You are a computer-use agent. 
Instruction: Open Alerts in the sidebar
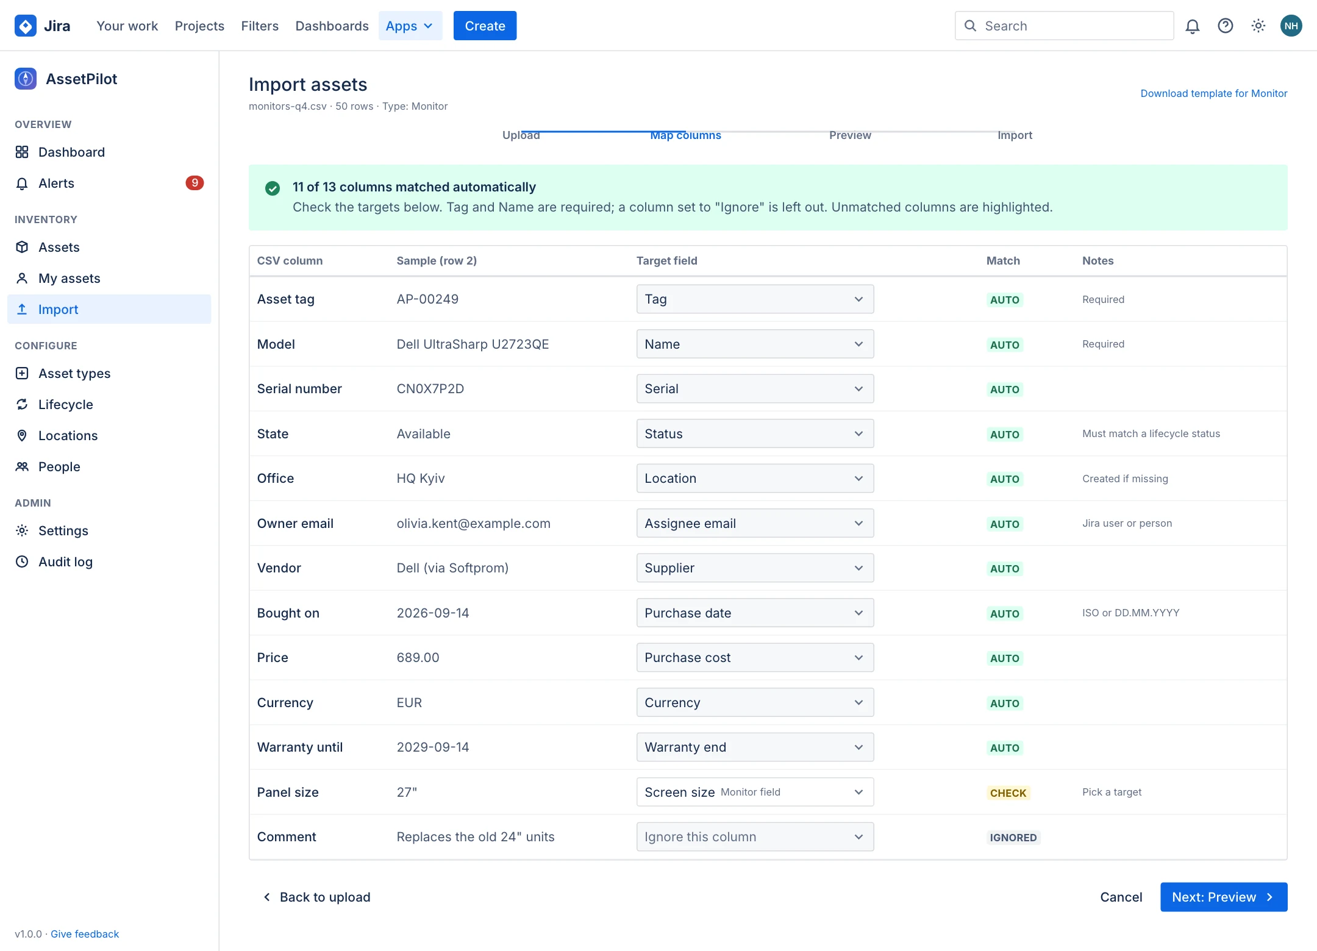[x=109, y=183]
